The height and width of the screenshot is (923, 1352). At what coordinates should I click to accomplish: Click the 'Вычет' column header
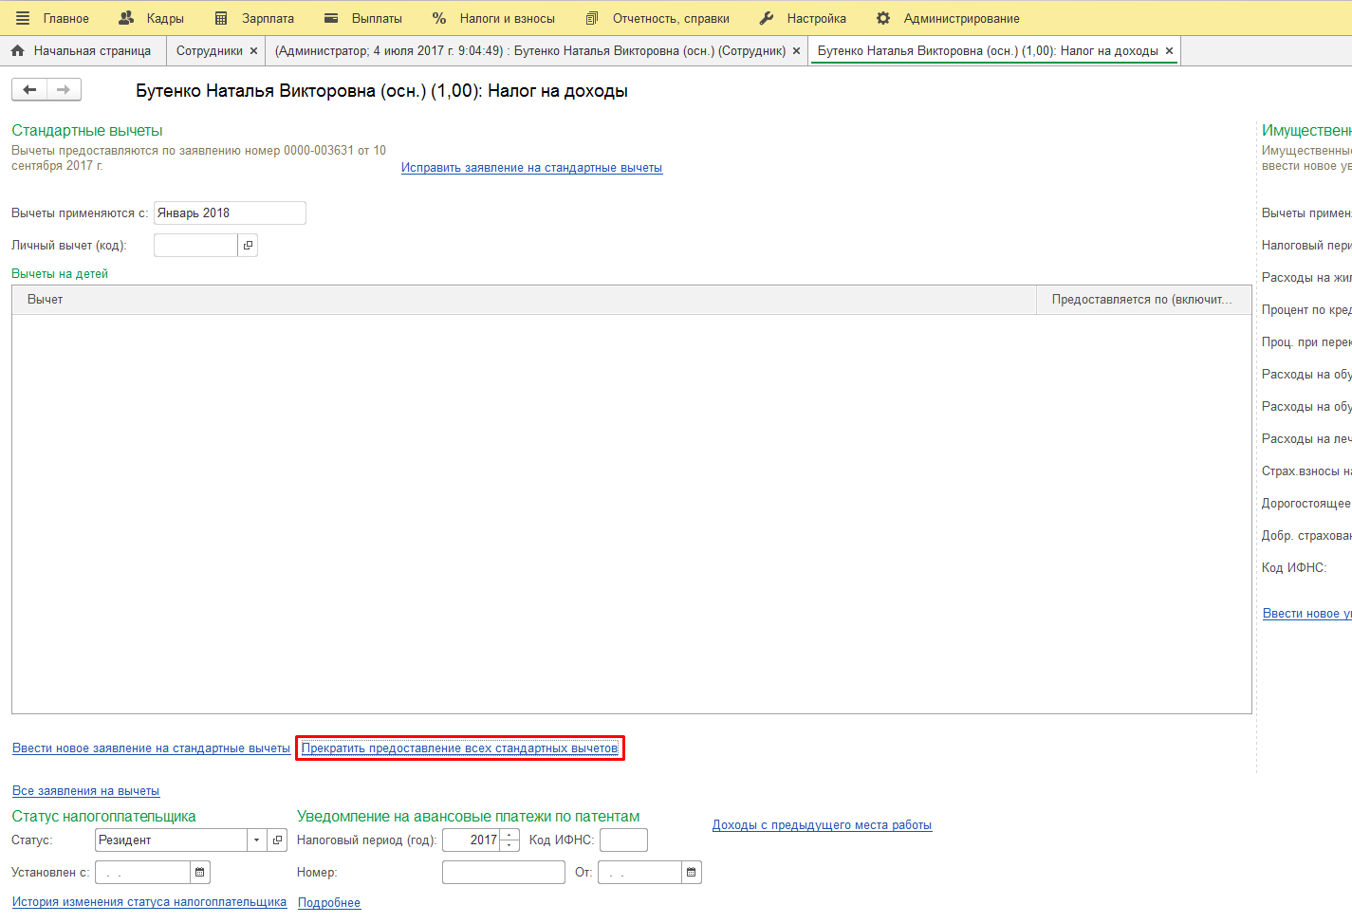46,300
